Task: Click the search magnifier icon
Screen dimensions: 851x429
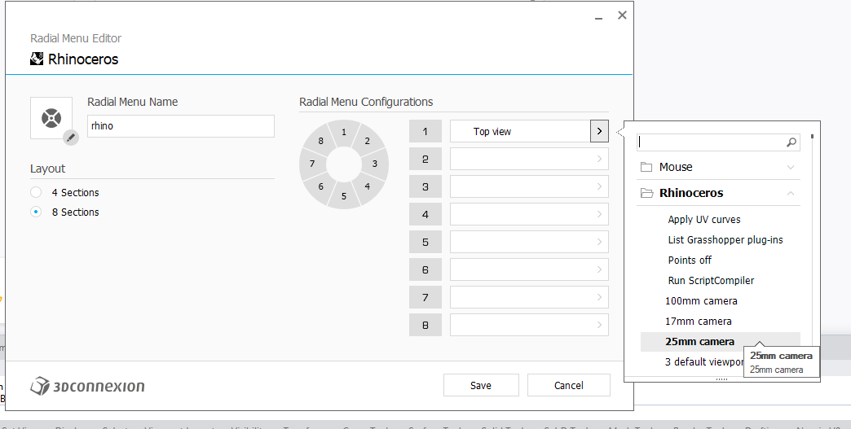Action: pyautogui.click(x=791, y=142)
